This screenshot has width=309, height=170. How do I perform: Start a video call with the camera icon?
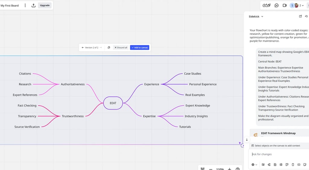click(x=285, y=5)
